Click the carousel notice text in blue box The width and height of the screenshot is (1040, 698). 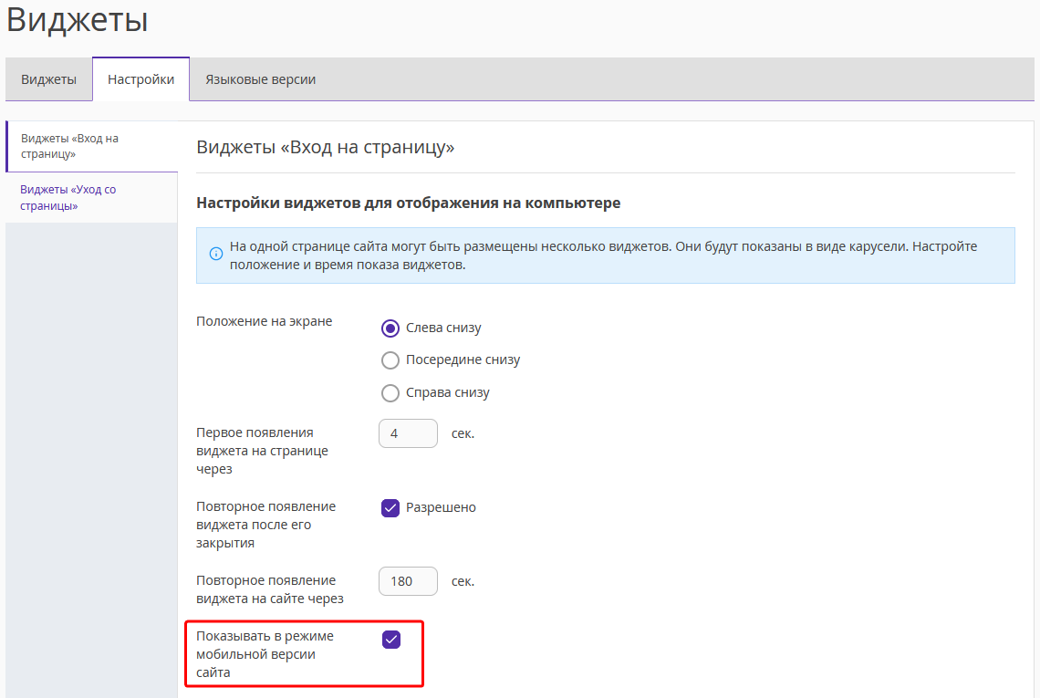(x=604, y=255)
